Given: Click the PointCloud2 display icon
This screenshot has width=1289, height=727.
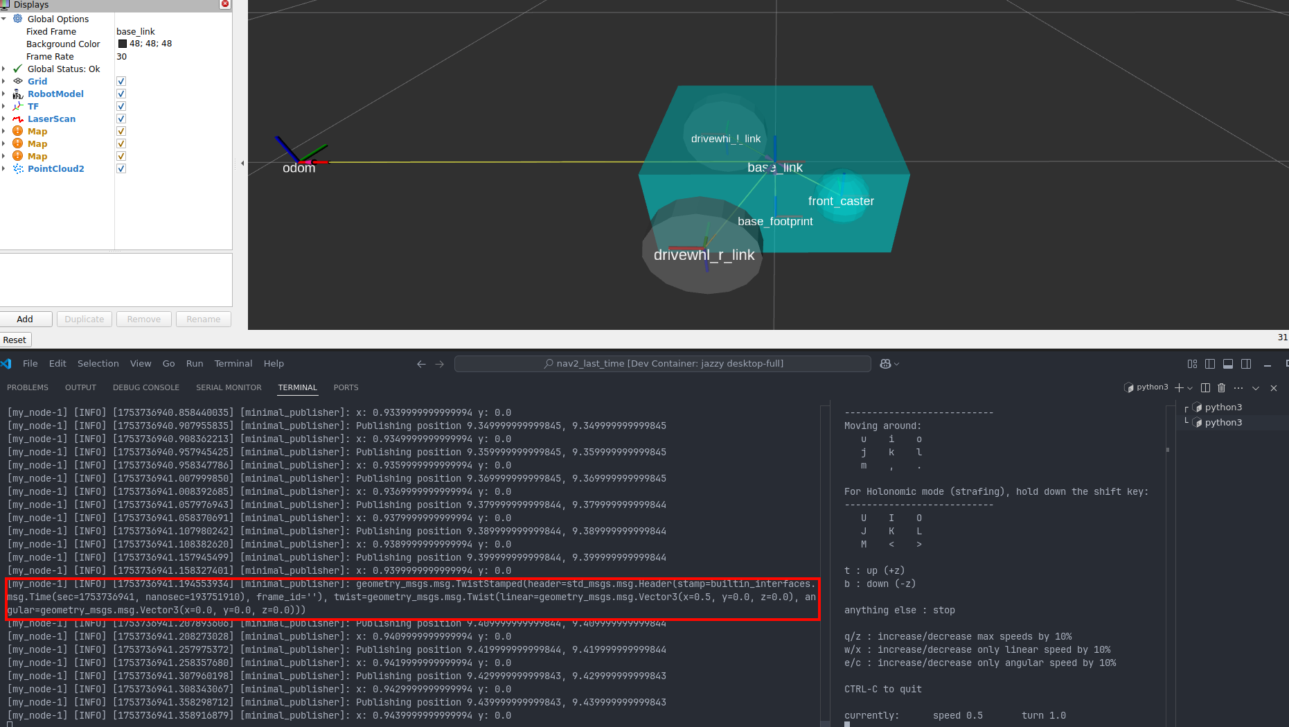Looking at the screenshot, I should [x=18, y=168].
